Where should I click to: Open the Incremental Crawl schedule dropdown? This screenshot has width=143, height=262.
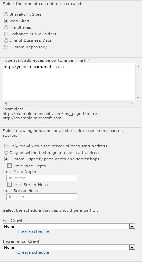132,247
